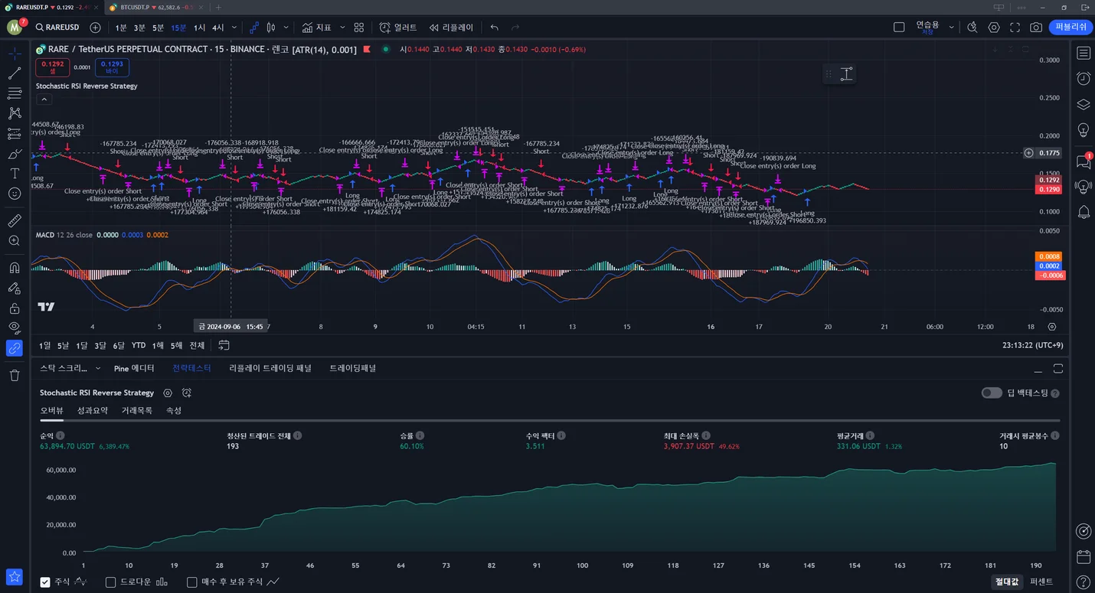Open the emoji icons tool
Screen dimensions: 1095x593
[15, 194]
